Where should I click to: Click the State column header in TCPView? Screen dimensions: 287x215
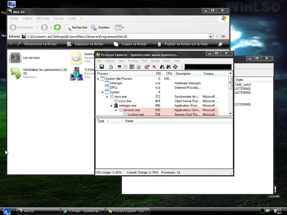[x=248, y=80]
